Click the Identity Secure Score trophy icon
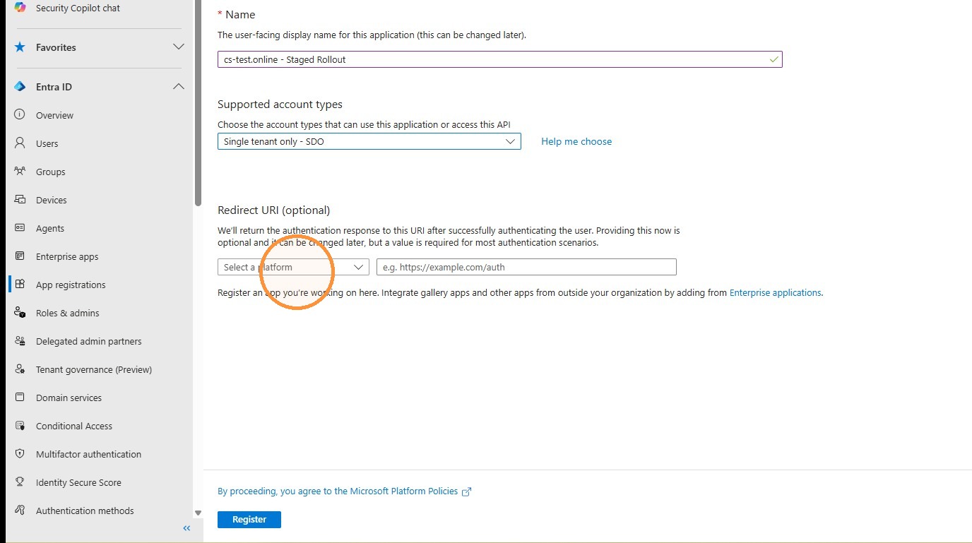972x543 pixels. [20, 482]
